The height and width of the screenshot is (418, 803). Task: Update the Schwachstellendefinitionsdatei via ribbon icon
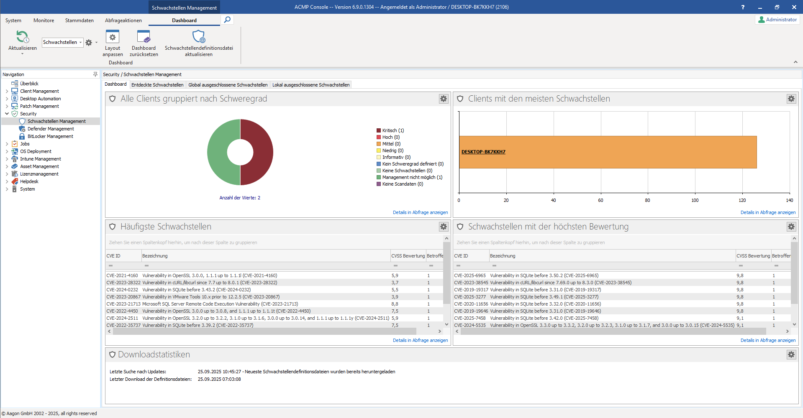pos(199,37)
